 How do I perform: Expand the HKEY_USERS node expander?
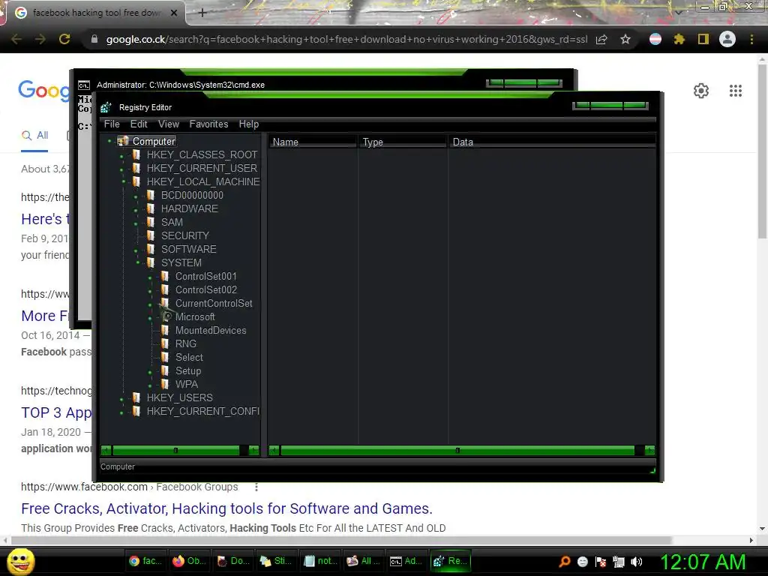point(121,399)
